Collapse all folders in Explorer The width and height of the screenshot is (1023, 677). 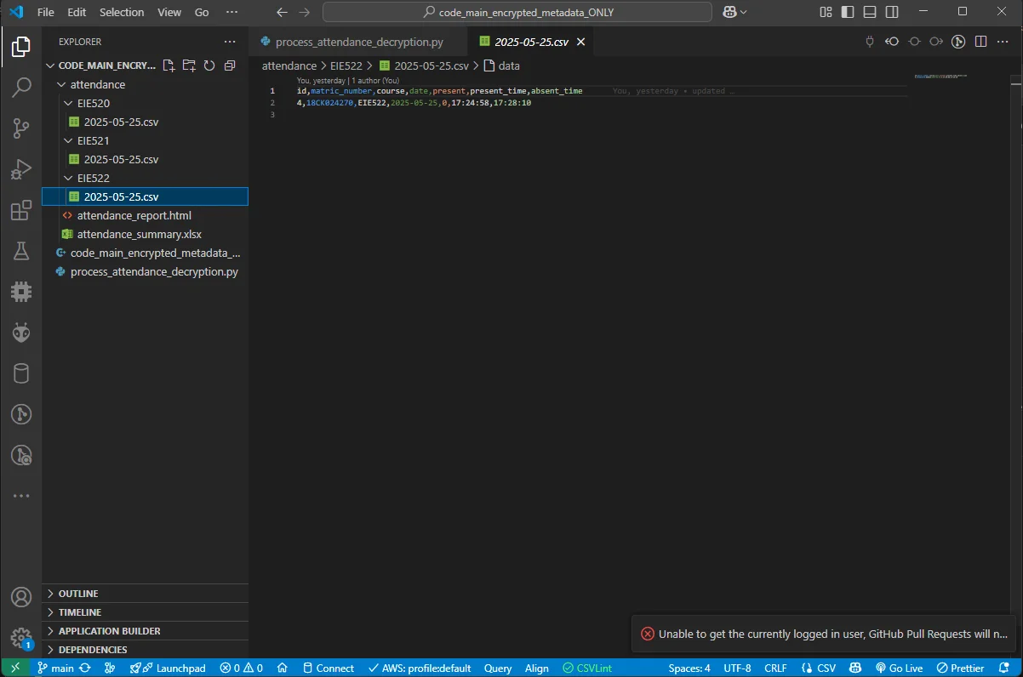pos(229,65)
